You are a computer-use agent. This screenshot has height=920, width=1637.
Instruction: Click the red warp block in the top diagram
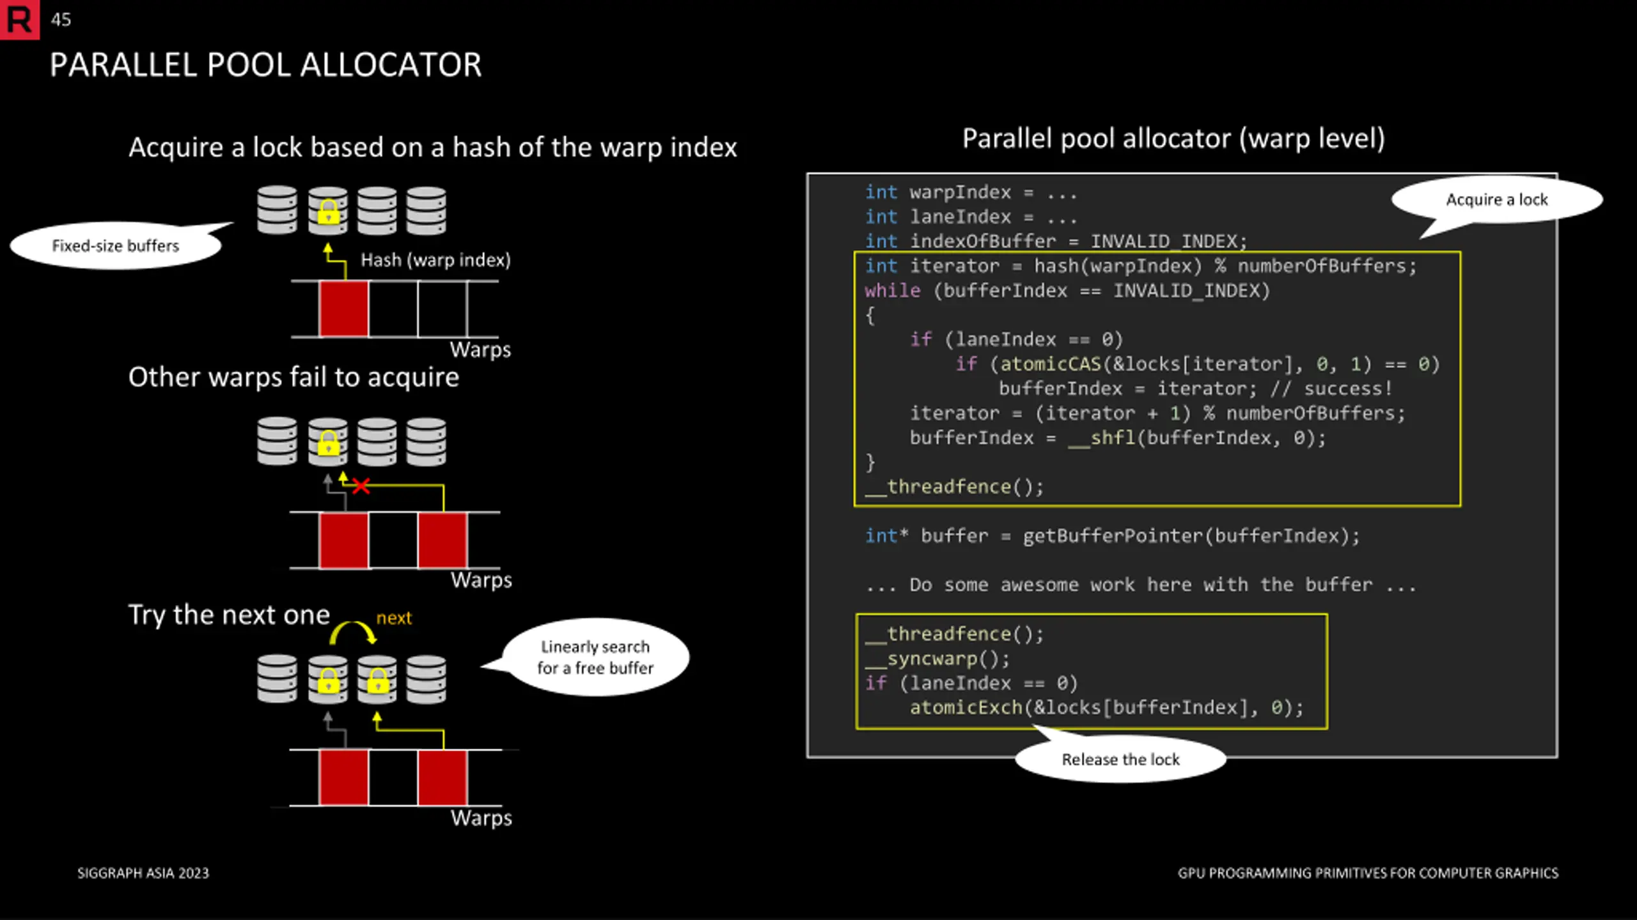click(344, 309)
